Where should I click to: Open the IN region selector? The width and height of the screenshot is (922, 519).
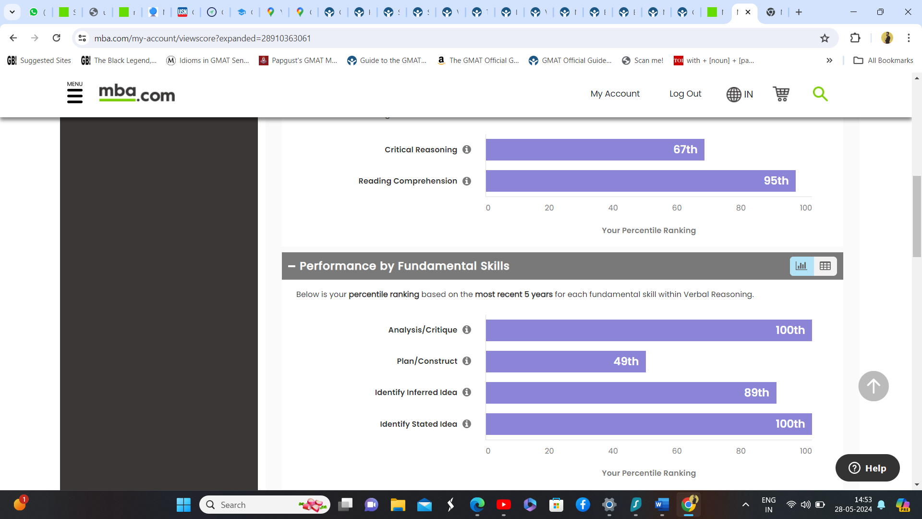pos(740,94)
